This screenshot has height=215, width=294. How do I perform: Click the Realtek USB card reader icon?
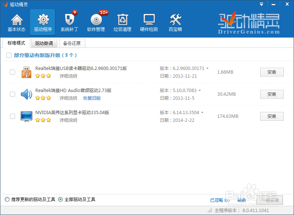click(26, 72)
